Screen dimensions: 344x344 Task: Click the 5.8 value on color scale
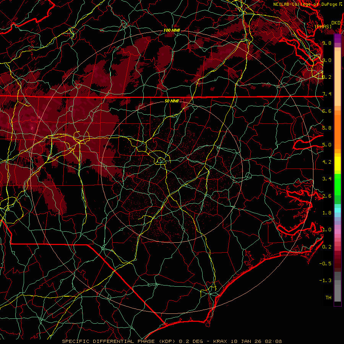point(327,128)
